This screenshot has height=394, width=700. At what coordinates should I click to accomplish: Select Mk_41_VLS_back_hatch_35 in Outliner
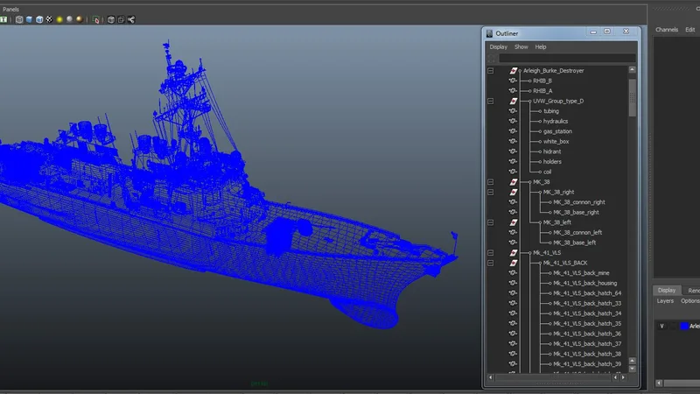point(587,324)
